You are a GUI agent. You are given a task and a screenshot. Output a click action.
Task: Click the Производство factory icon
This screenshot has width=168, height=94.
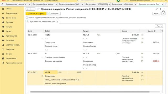tap(3, 36)
